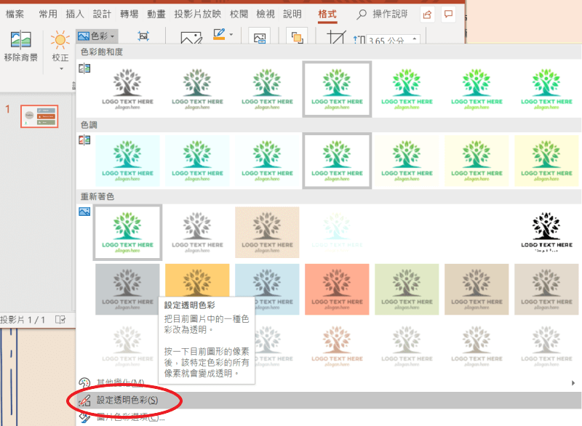Click the picture styles gallery icon

191,38
